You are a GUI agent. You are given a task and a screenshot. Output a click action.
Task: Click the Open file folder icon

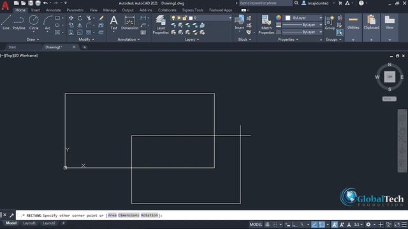pos(24,3)
